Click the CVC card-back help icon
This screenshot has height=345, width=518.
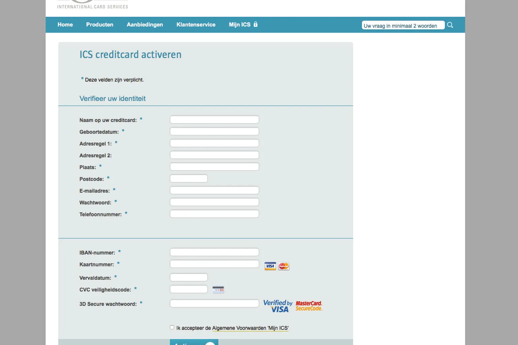point(218,290)
